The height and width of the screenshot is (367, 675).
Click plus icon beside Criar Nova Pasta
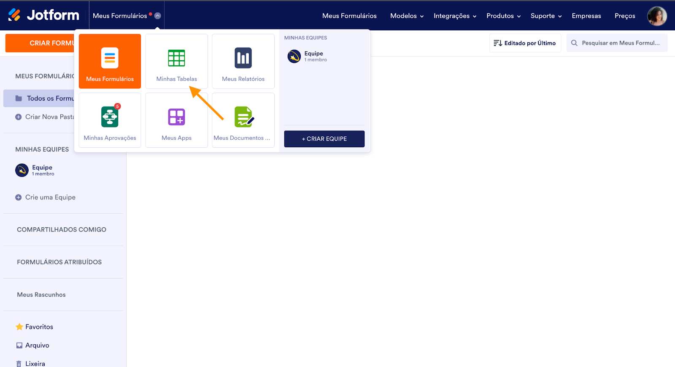(x=19, y=117)
